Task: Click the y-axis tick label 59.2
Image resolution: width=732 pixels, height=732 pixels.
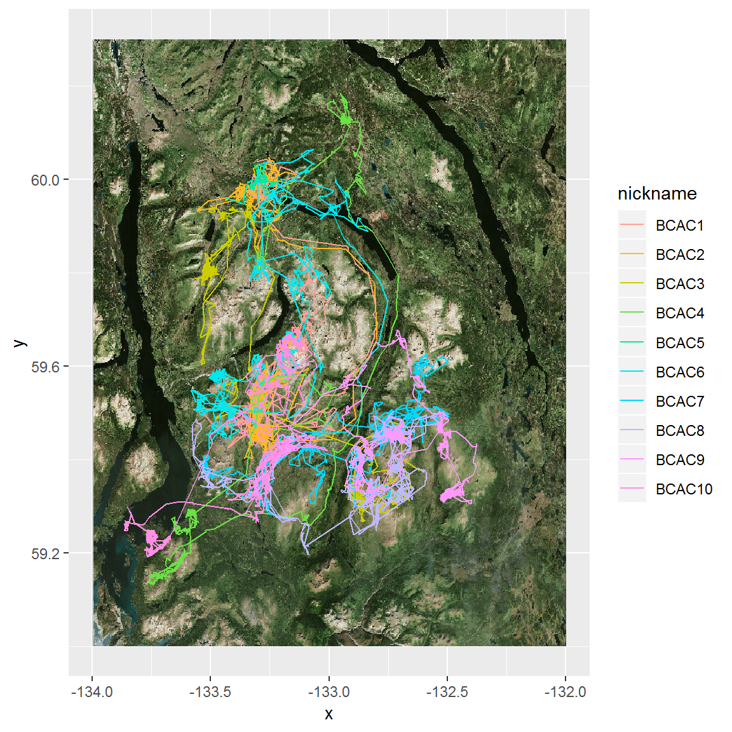Action: 45,553
